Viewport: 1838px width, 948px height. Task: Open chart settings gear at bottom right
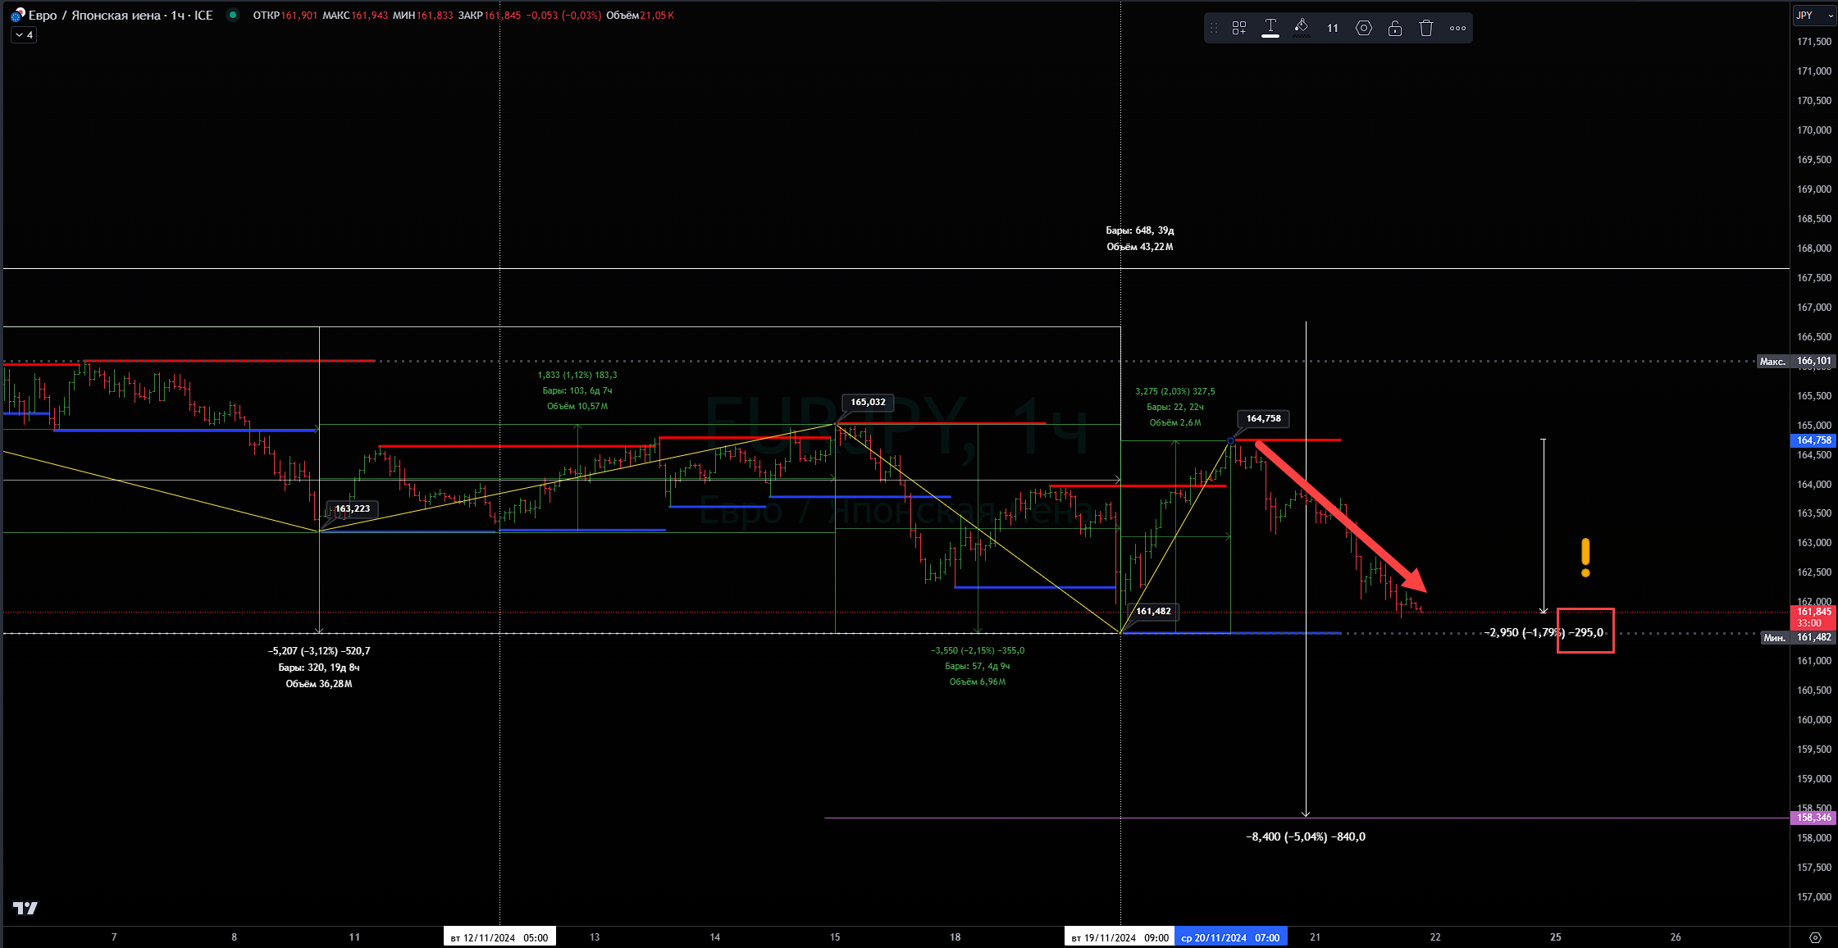tap(1815, 937)
